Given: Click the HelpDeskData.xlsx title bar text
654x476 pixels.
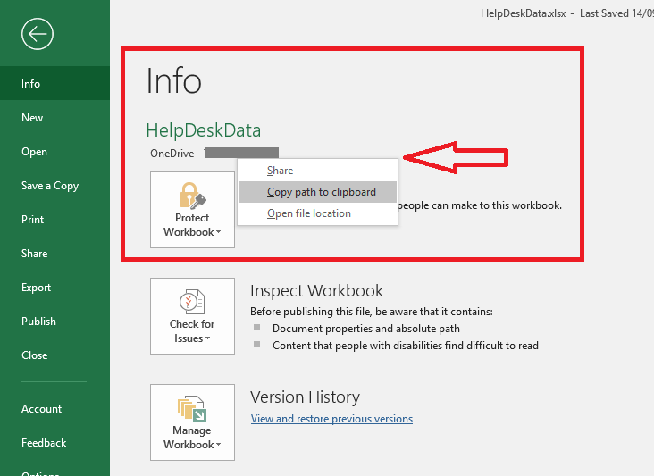Looking at the screenshot, I should point(523,13).
